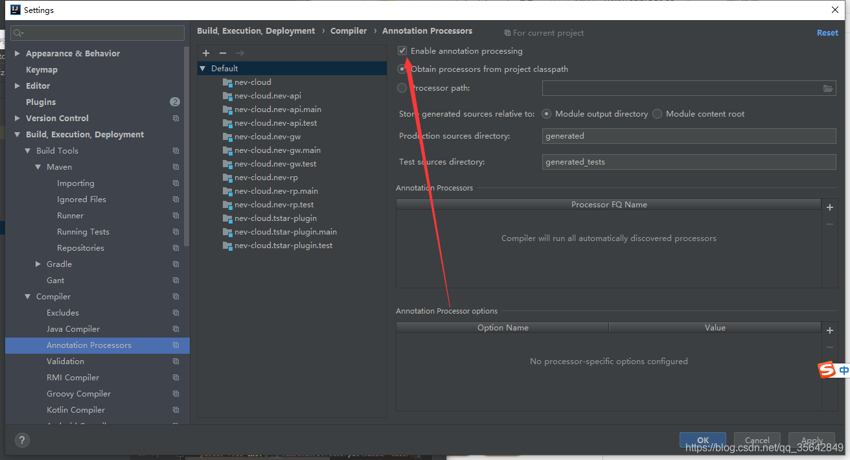Click project-level icon beside Build Tools
The image size is (850, 460).
point(176,151)
